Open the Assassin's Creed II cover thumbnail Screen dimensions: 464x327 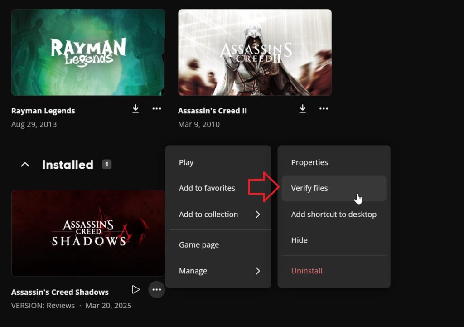click(x=255, y=52)
